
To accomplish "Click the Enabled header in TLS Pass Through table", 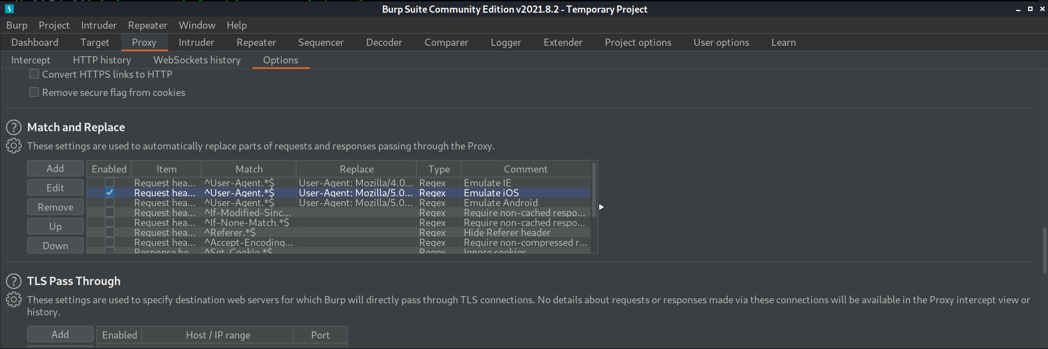I will pyautogui.click(x=120, y=335).
